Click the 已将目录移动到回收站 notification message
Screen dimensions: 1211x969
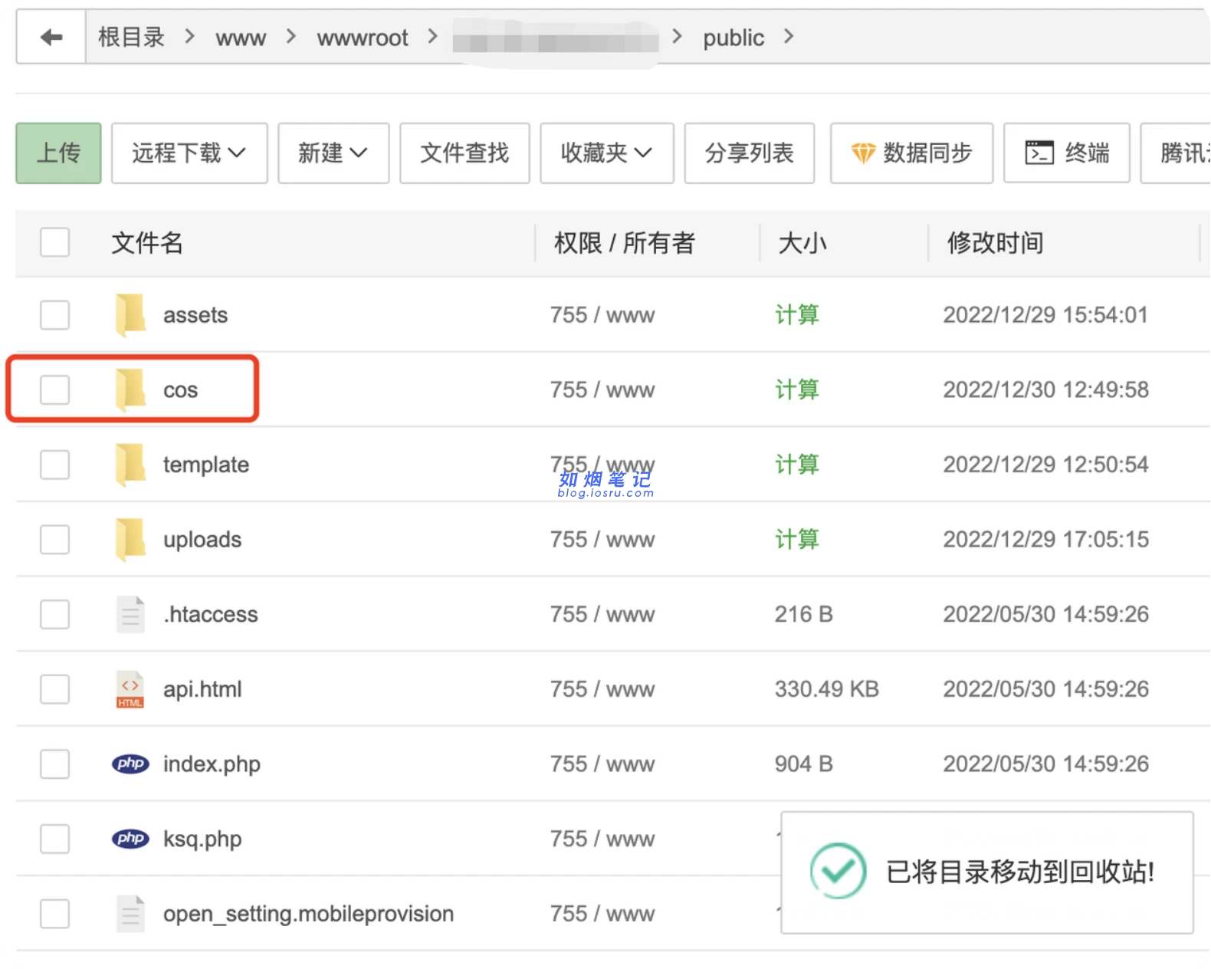click(1020, 872)
